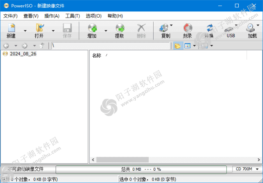Minimize the PowerISO window
The width and height of the screenshot is (263, 183).
pos(220,6)
